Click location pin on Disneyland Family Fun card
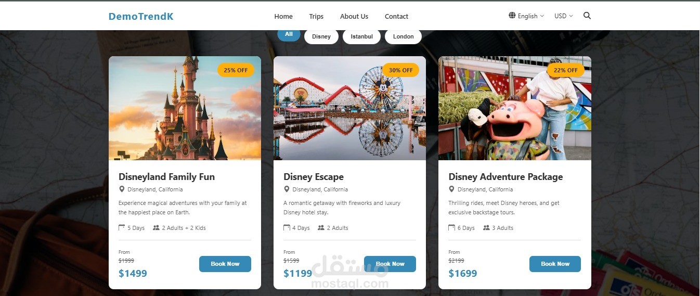700x296 pixels. pyautogui.click(x=122, y=189)
